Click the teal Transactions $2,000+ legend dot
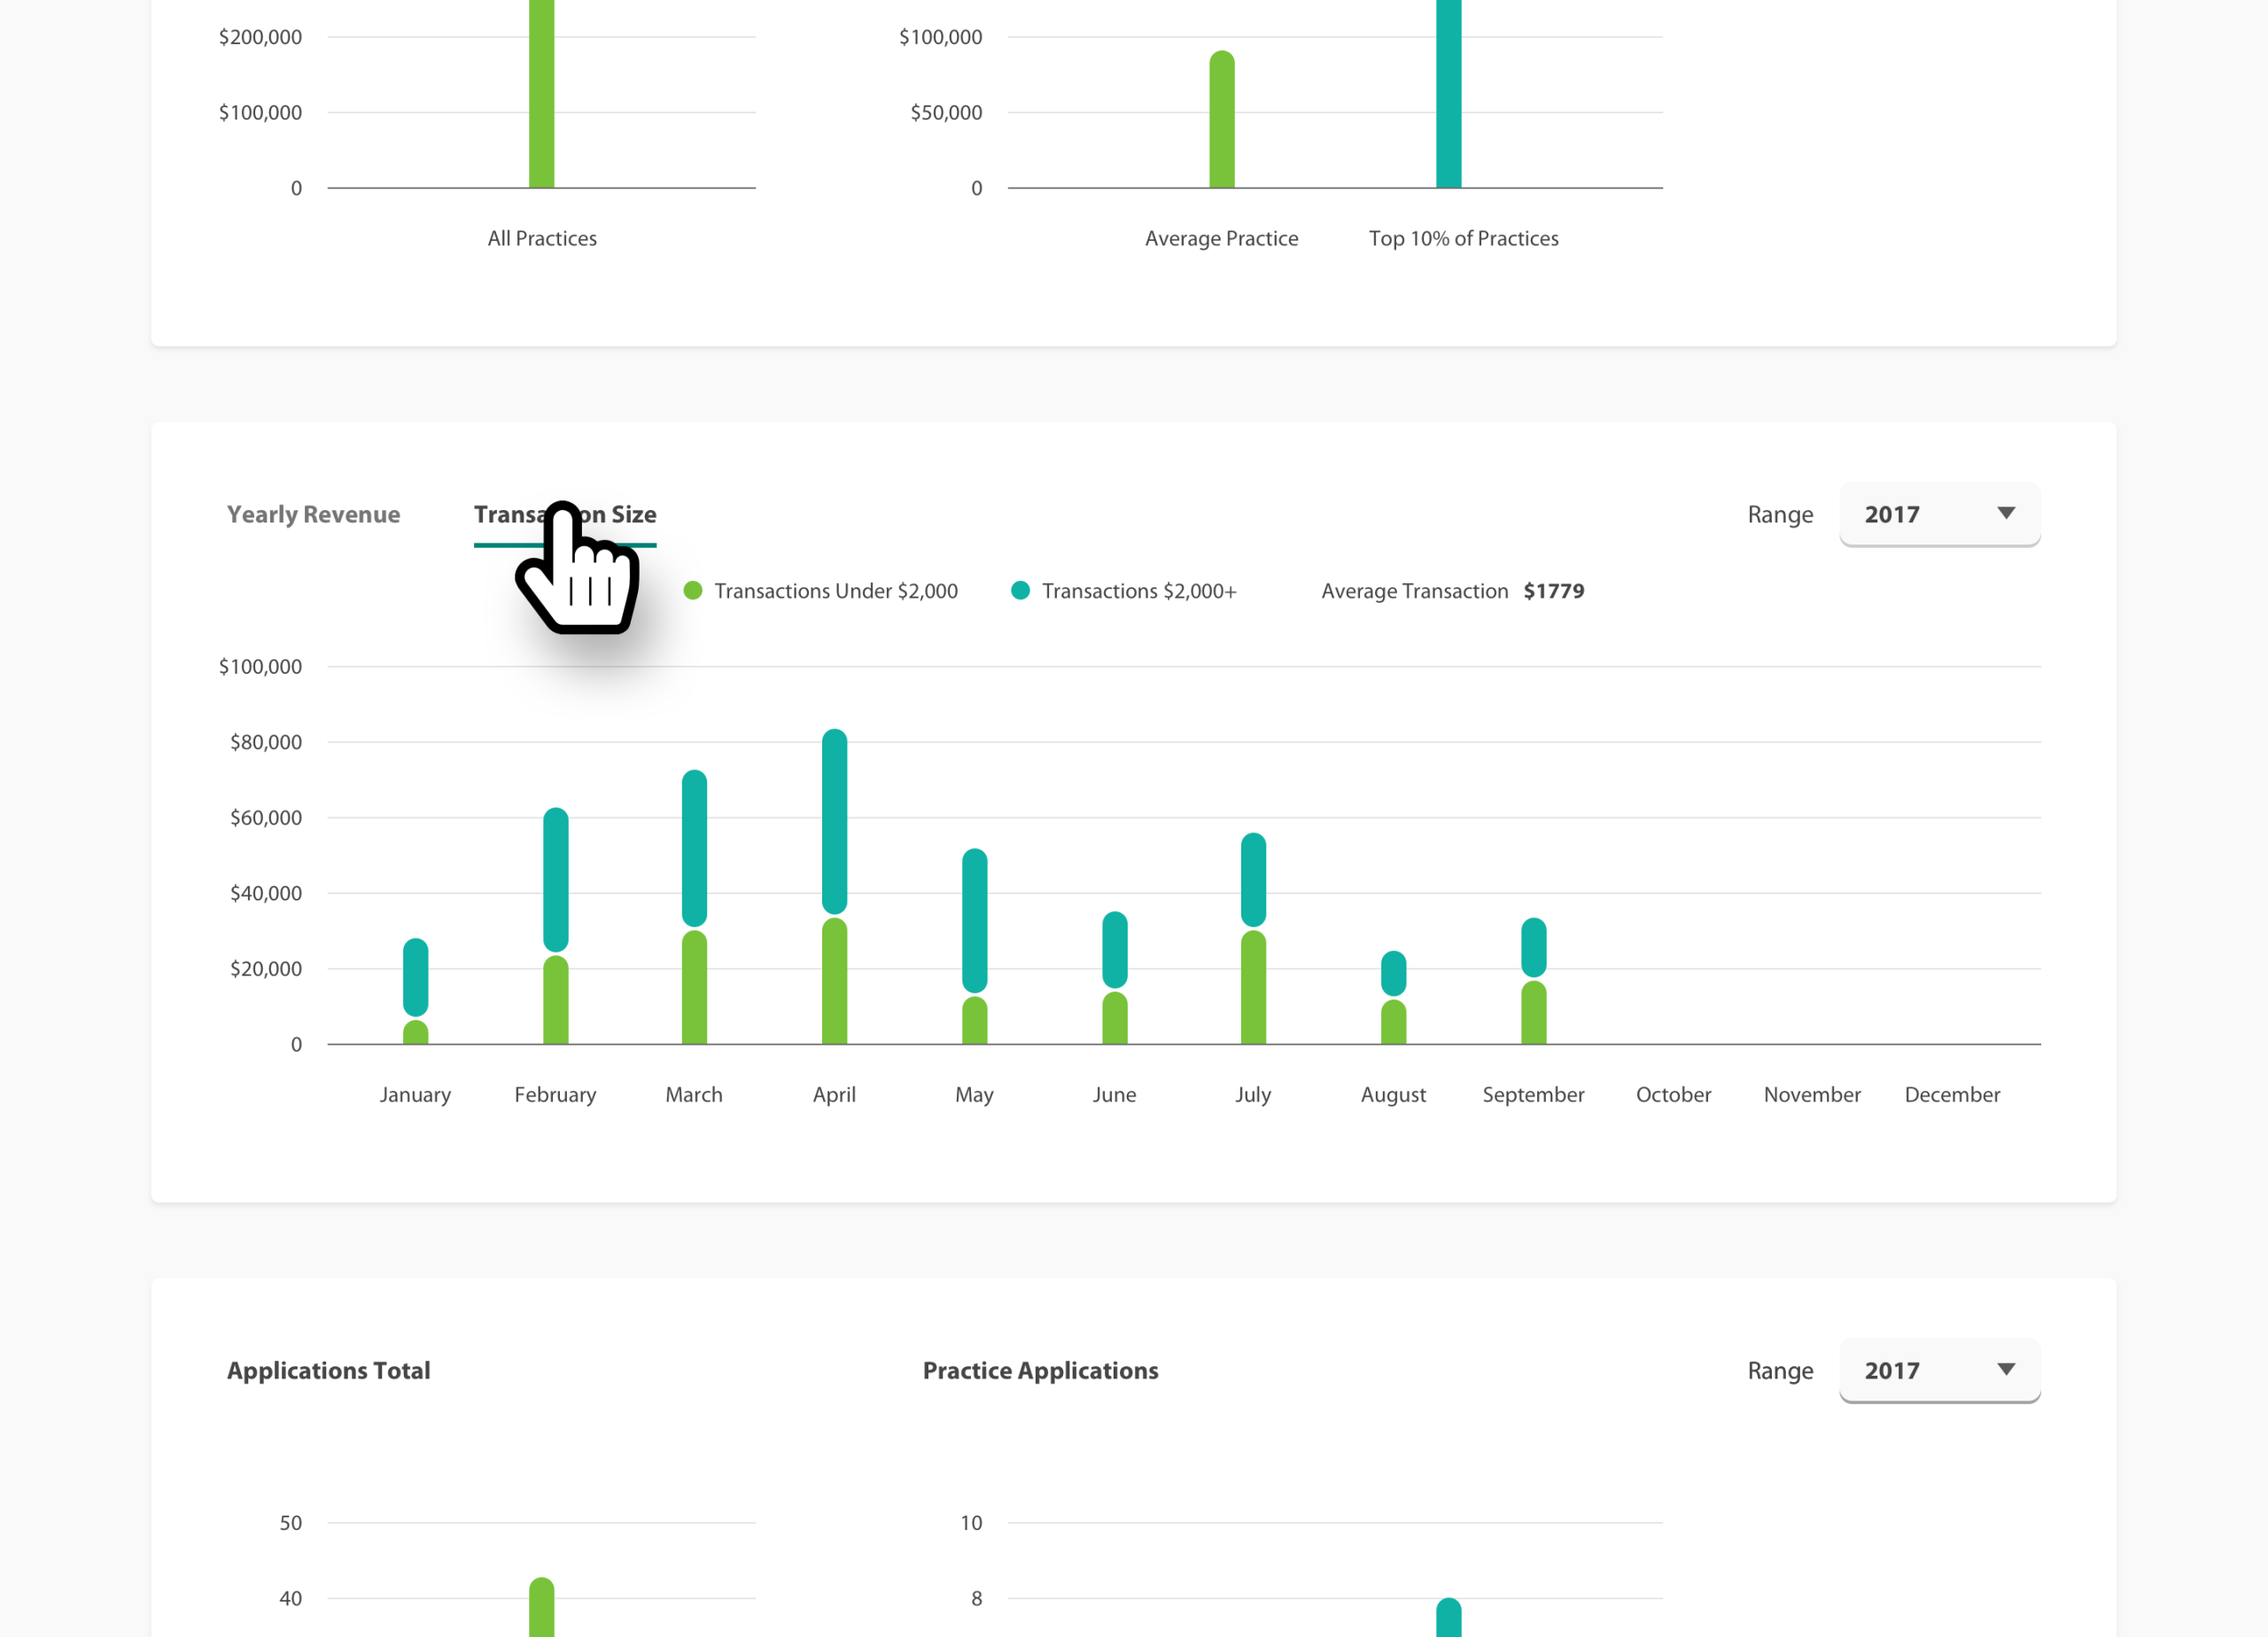2268x1637 pixels. click(x=1020, y=591)
